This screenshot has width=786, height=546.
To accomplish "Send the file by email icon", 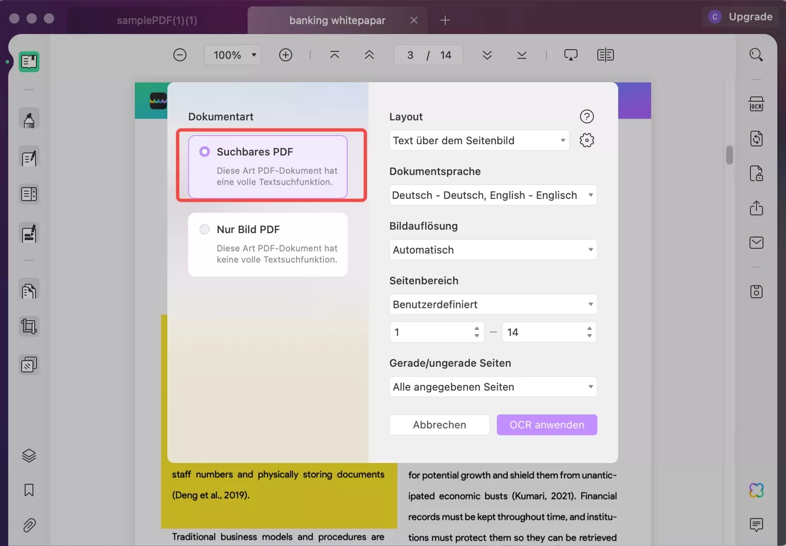I will coord(756,243).
